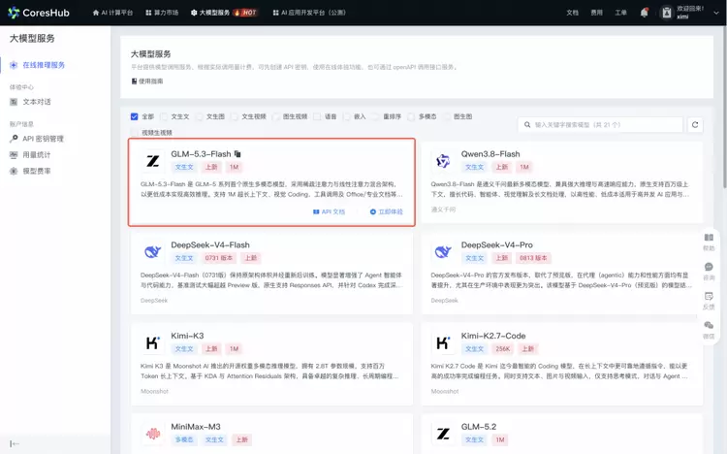Check the 视频生视频 filter
Image resolution: width=727 pixels, height=454 pixels.
(135, 132)
